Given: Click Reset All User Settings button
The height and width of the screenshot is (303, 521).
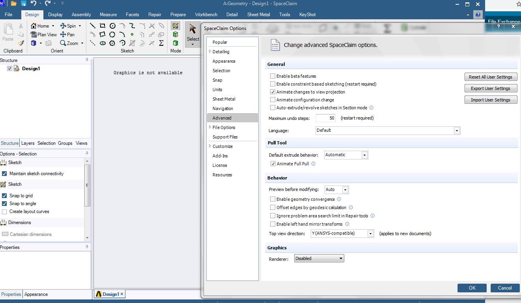Looking at the screenshot, I should [x=491, y=77].
